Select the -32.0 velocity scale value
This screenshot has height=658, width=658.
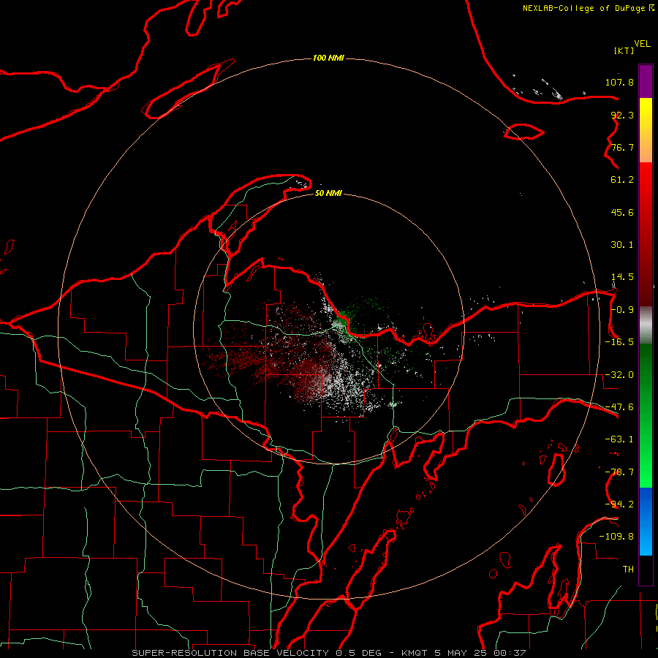point(619,375)
